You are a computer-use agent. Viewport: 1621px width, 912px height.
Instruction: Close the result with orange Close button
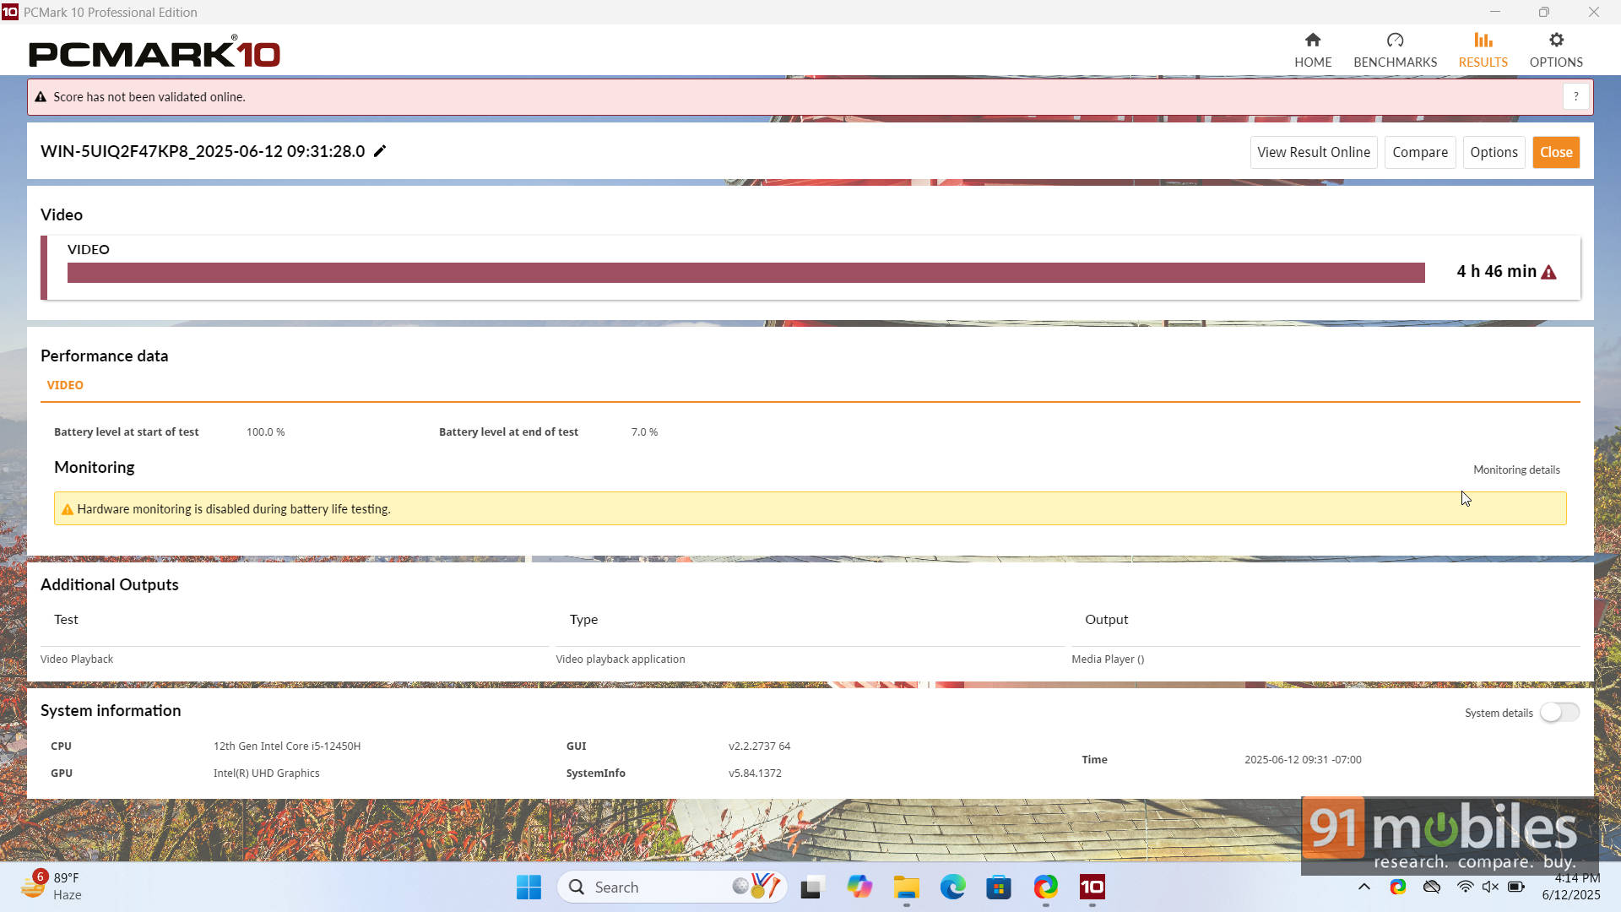(x=1556, y=152)
